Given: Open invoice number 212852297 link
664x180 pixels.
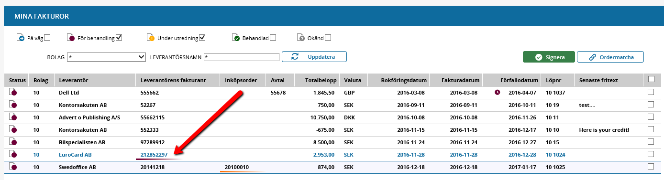Looking at the screenshot, I should point(154,154).
